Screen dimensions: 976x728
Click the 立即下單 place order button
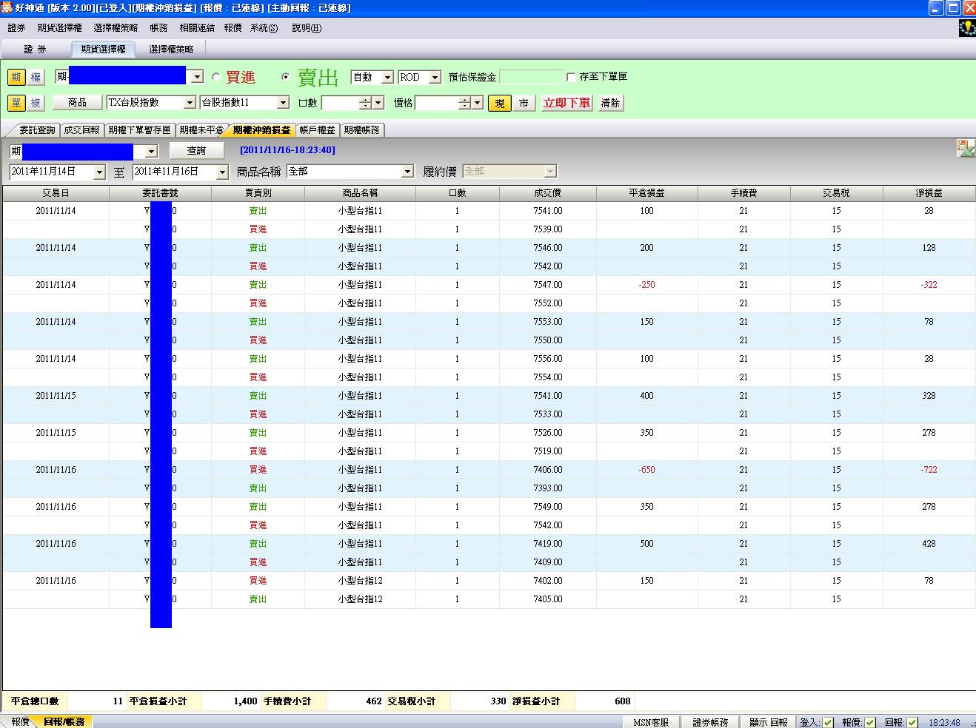coord(566,103)
